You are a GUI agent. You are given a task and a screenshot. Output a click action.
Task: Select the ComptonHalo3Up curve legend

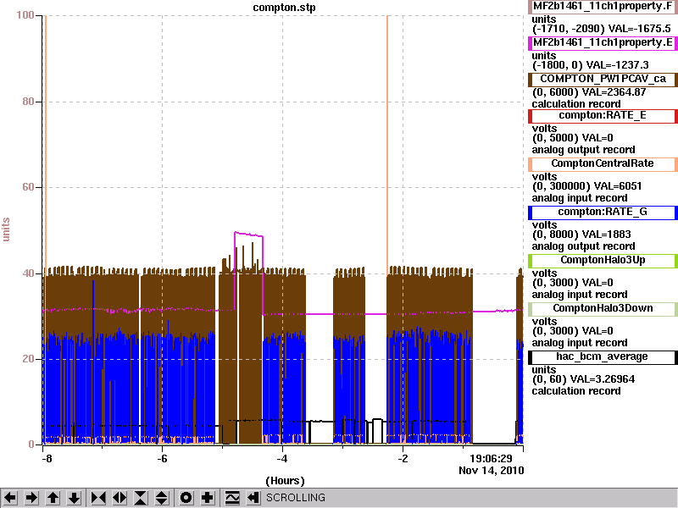pyautogui.click(x=603, y=260)
